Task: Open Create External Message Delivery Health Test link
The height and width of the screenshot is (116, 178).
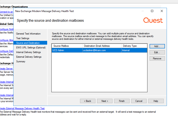Action: (22, 108)
